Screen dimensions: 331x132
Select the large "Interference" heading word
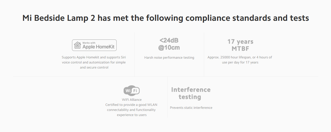(191, 90)
